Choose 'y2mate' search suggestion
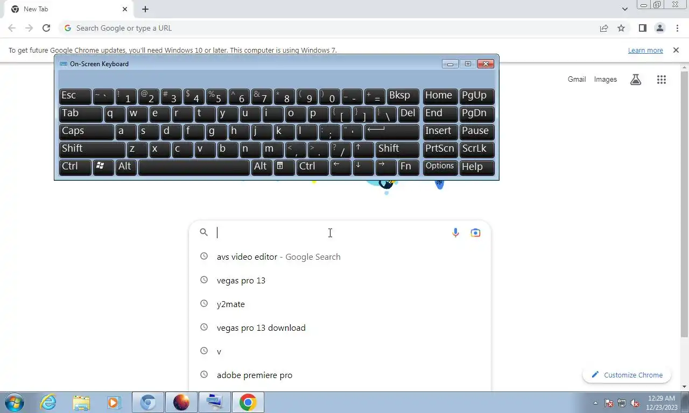Viewport: 689px width, 413px height. pyautogui.click(x=340, y=304)
